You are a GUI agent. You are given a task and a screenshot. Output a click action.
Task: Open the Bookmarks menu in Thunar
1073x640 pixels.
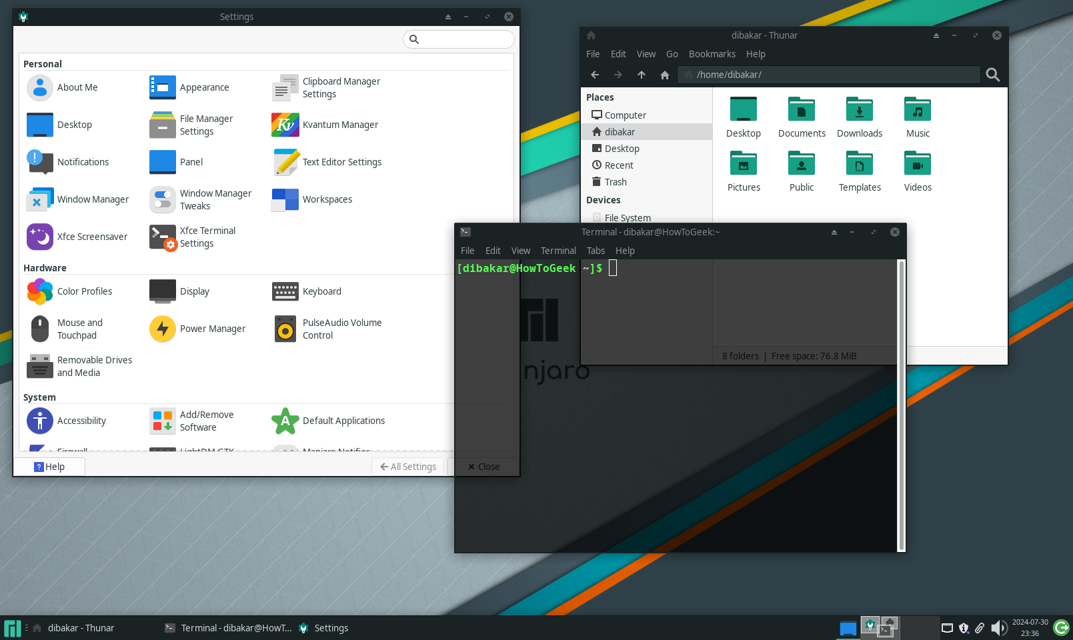click(712, 54)
